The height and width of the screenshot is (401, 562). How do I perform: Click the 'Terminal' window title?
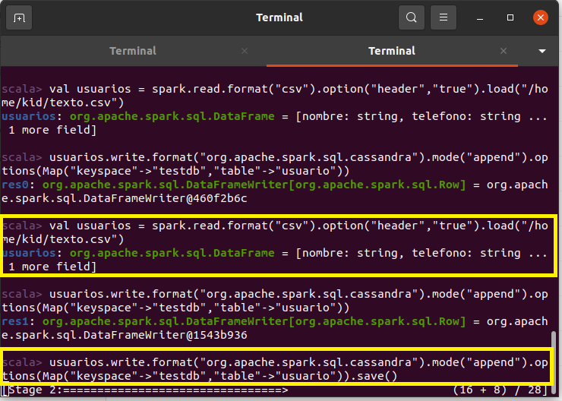click(x=279, y=17)
